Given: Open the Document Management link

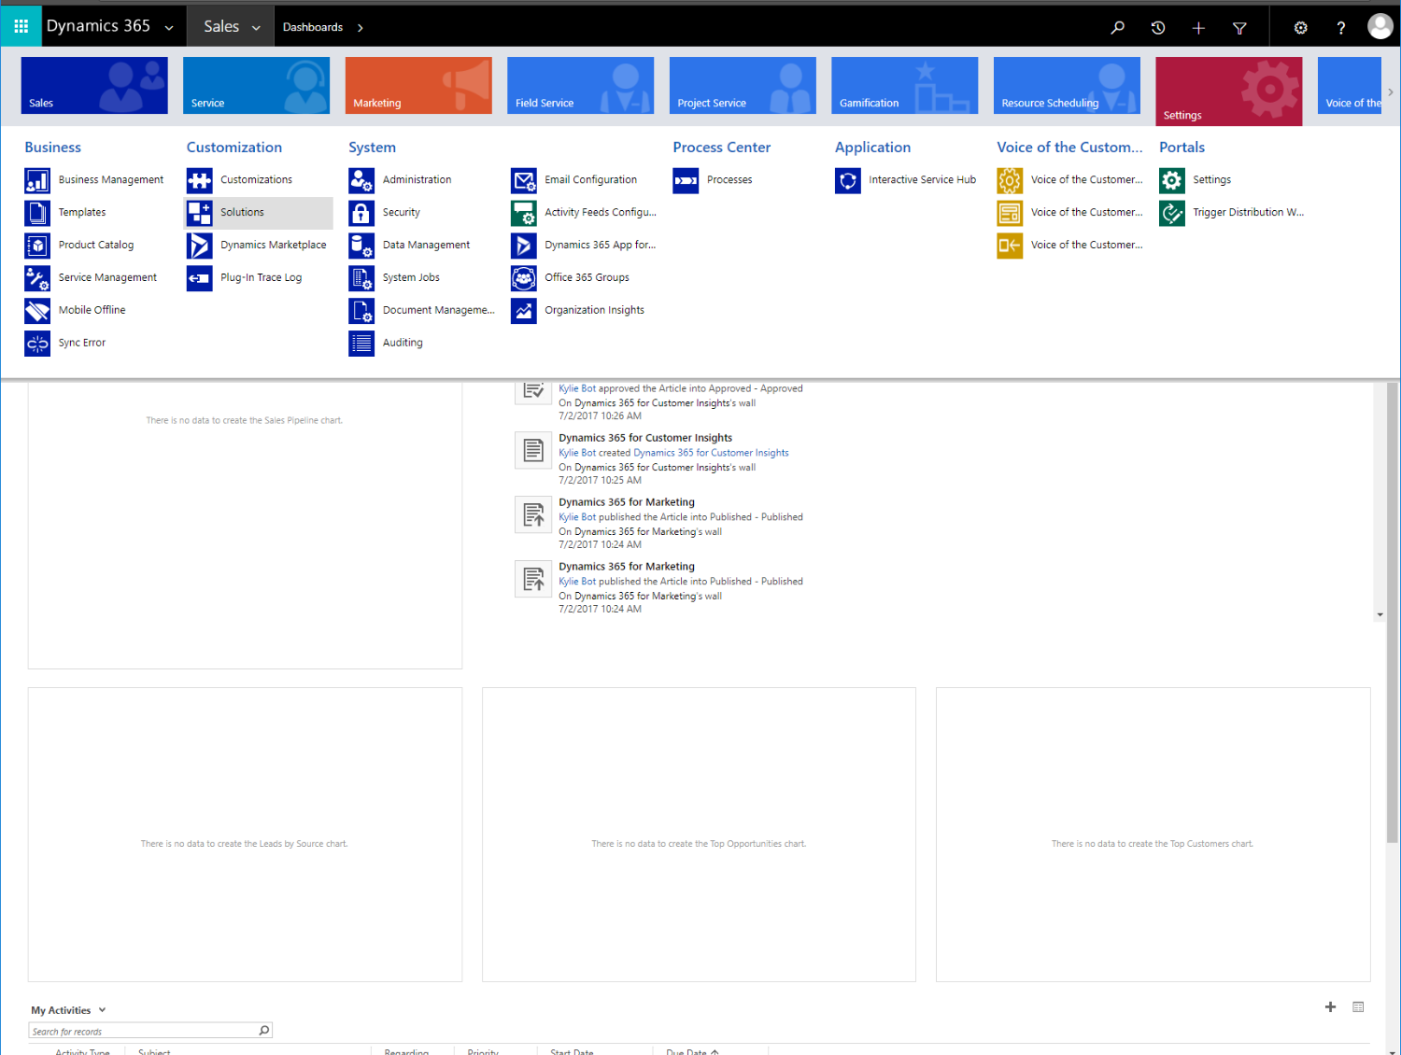Looking at the screenshot, I should (439, 311).
